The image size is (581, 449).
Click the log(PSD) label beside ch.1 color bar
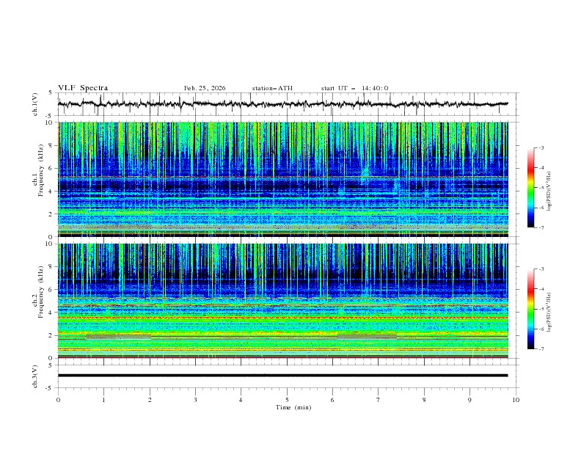click(549, 191)
